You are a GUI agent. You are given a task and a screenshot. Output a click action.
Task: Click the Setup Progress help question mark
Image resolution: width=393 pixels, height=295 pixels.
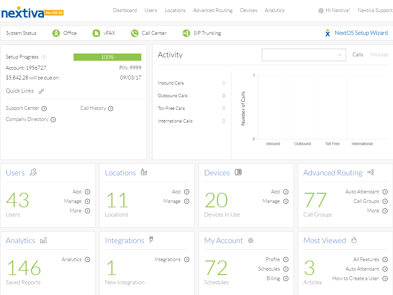click(44, 57)
